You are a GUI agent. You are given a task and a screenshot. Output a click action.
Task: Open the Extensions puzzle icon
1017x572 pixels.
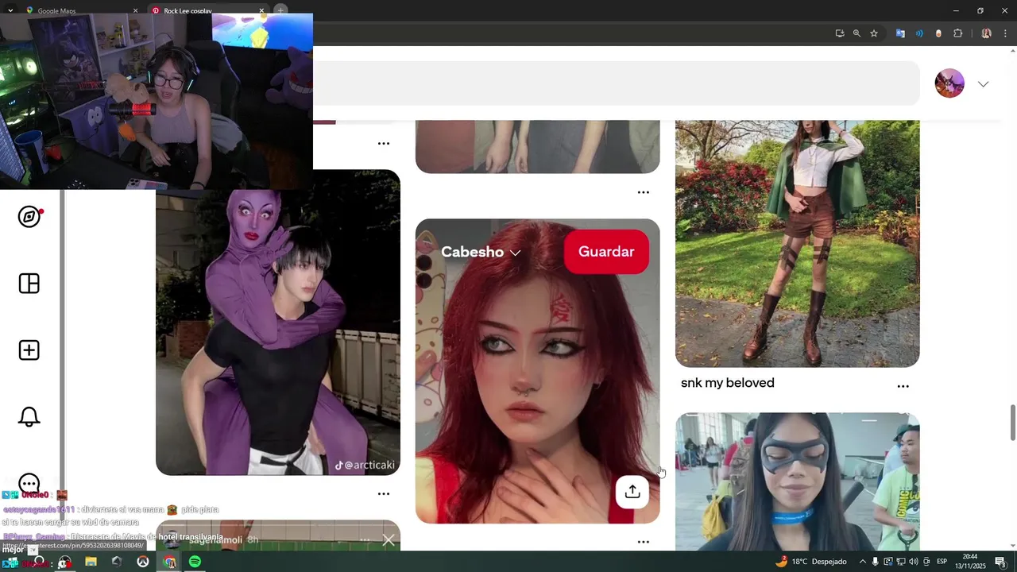point(958,33)
